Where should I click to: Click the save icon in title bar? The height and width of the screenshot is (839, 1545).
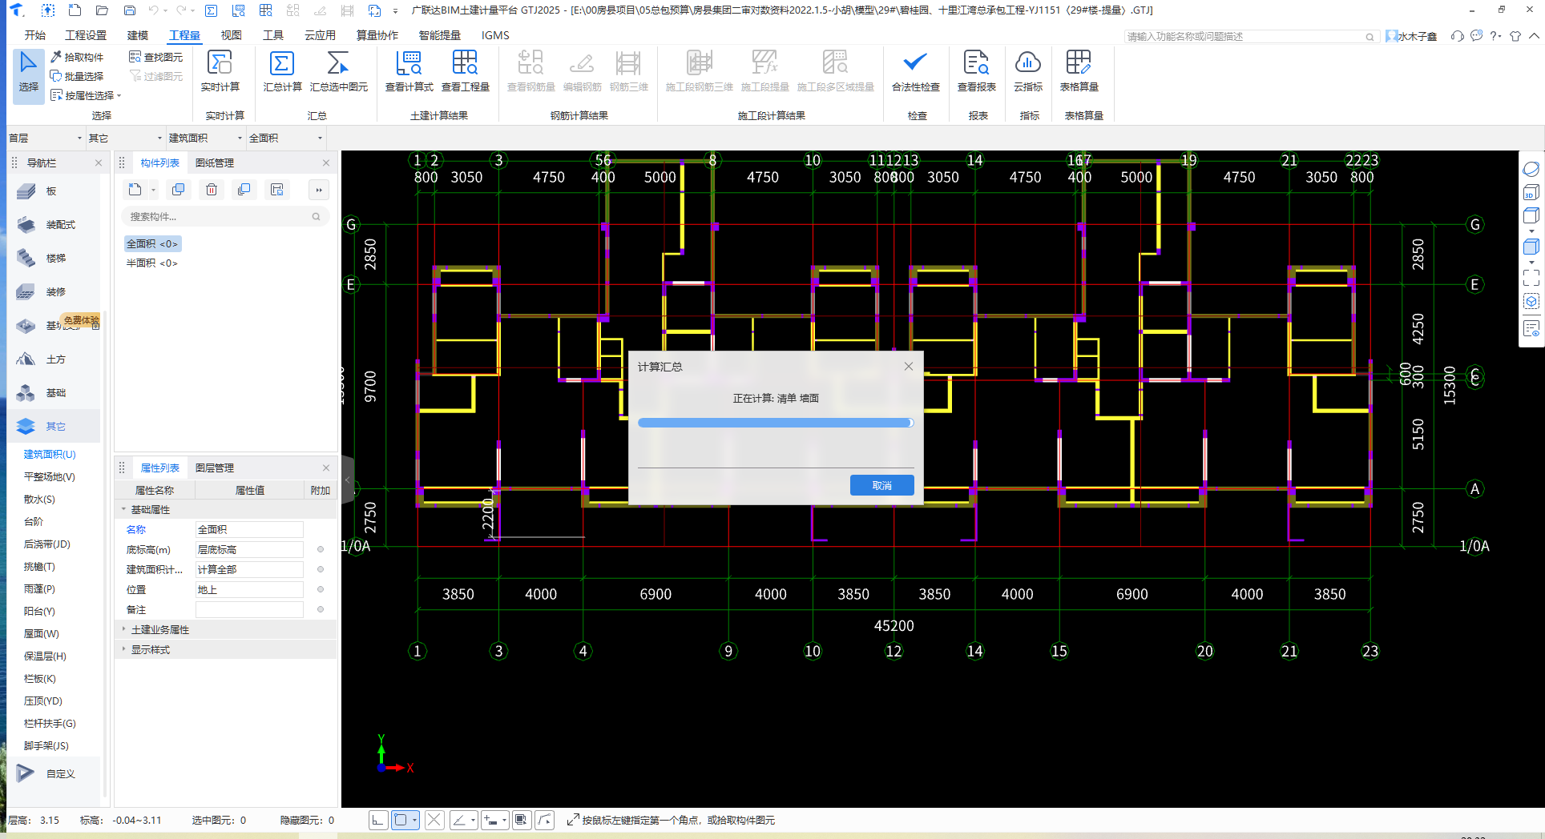point(130,10)
